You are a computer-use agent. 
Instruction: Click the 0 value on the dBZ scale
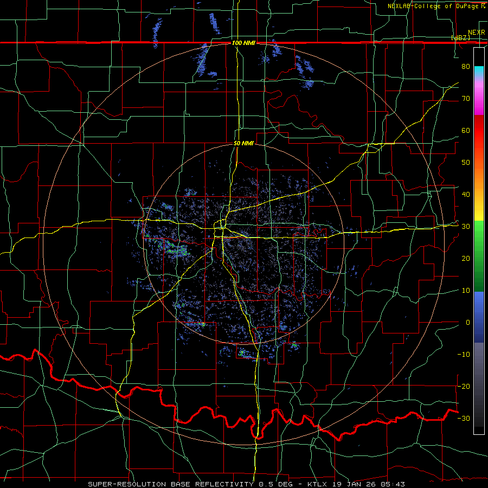(468, 323)
